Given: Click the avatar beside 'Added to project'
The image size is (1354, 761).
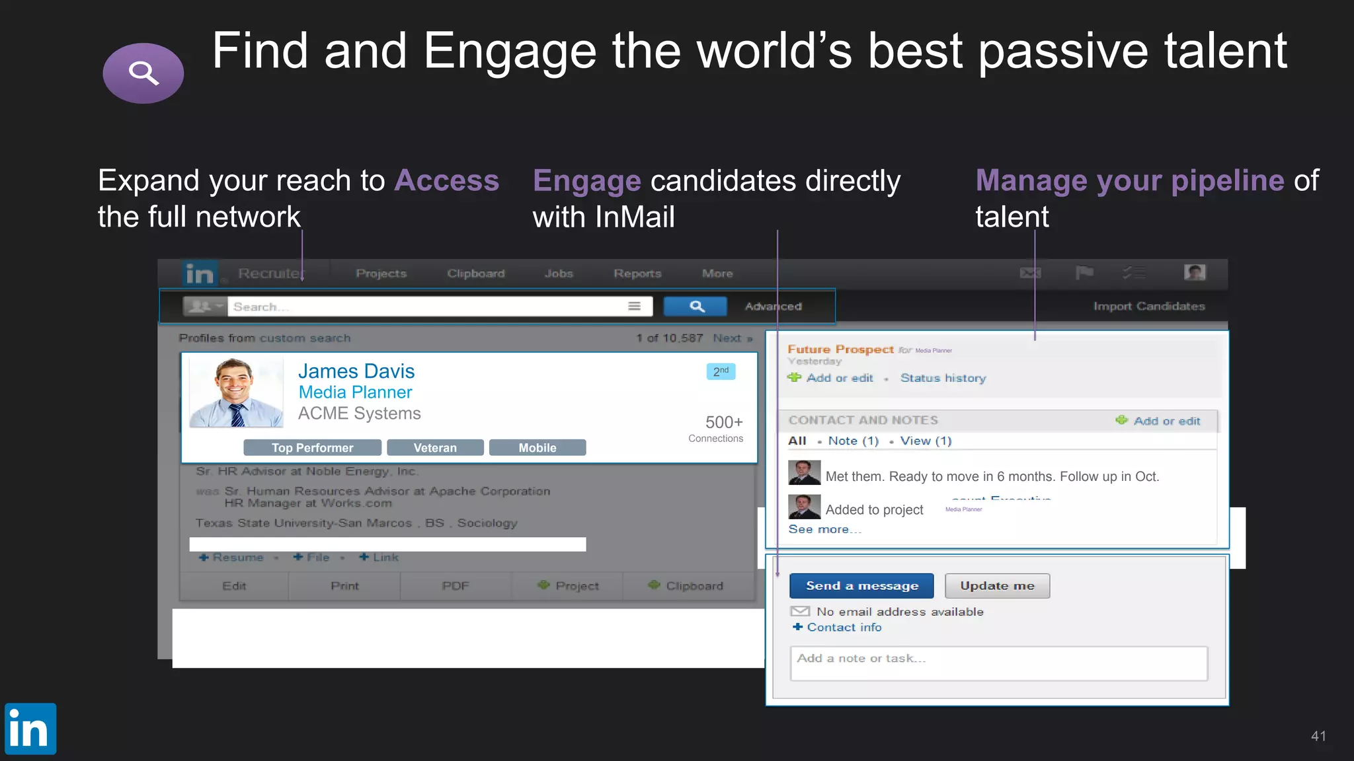Looking at the screenshot, I should [x=805, y=507].
